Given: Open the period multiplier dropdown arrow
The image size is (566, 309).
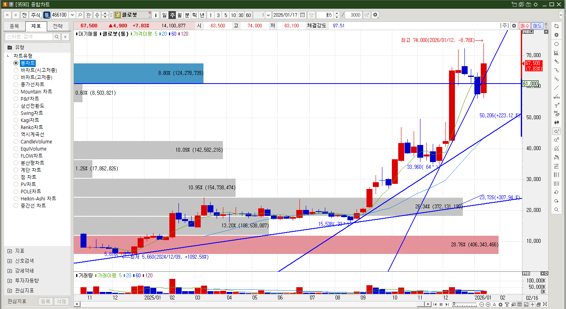Looking at the screenshot, I should (x=268, y=15).
